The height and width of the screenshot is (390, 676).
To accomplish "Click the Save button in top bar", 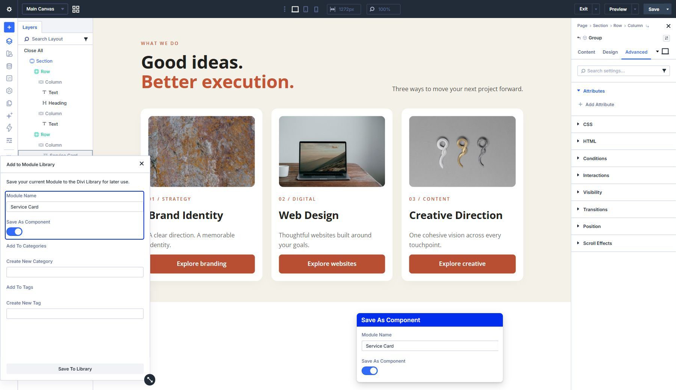I will click(x=653, y=9).
